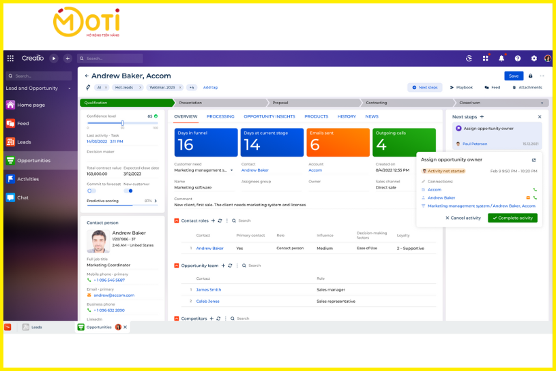Switch to the Processing tab
Image resolution: width=556 pixels, height=371 pixels.
pyautogui.click(x=220, y=116)
